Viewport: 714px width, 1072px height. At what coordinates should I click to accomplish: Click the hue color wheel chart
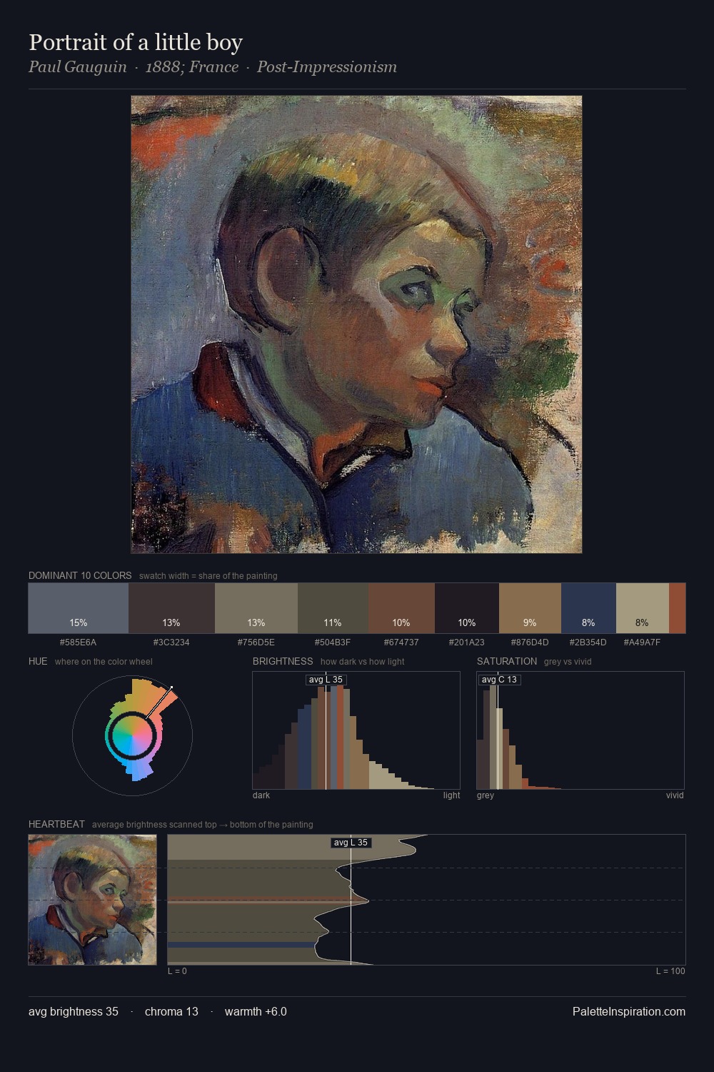tap(132, 735)
